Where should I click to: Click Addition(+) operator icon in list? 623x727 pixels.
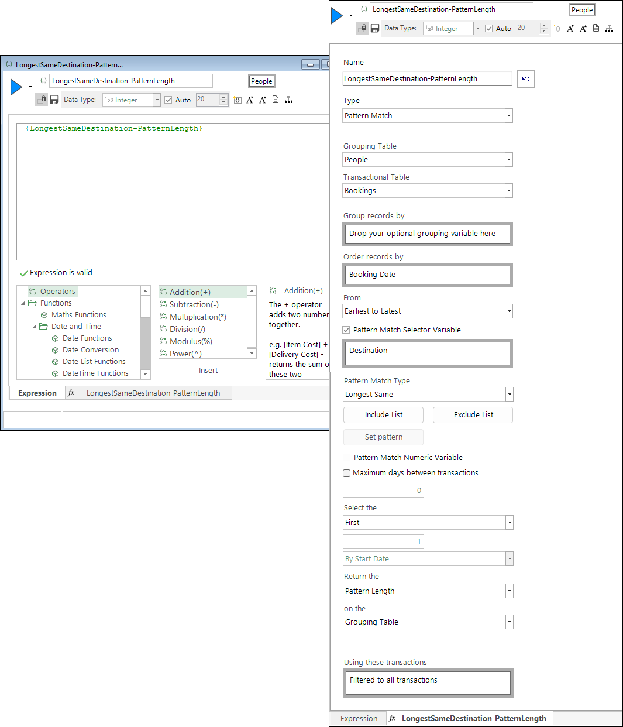coord(164,292)
